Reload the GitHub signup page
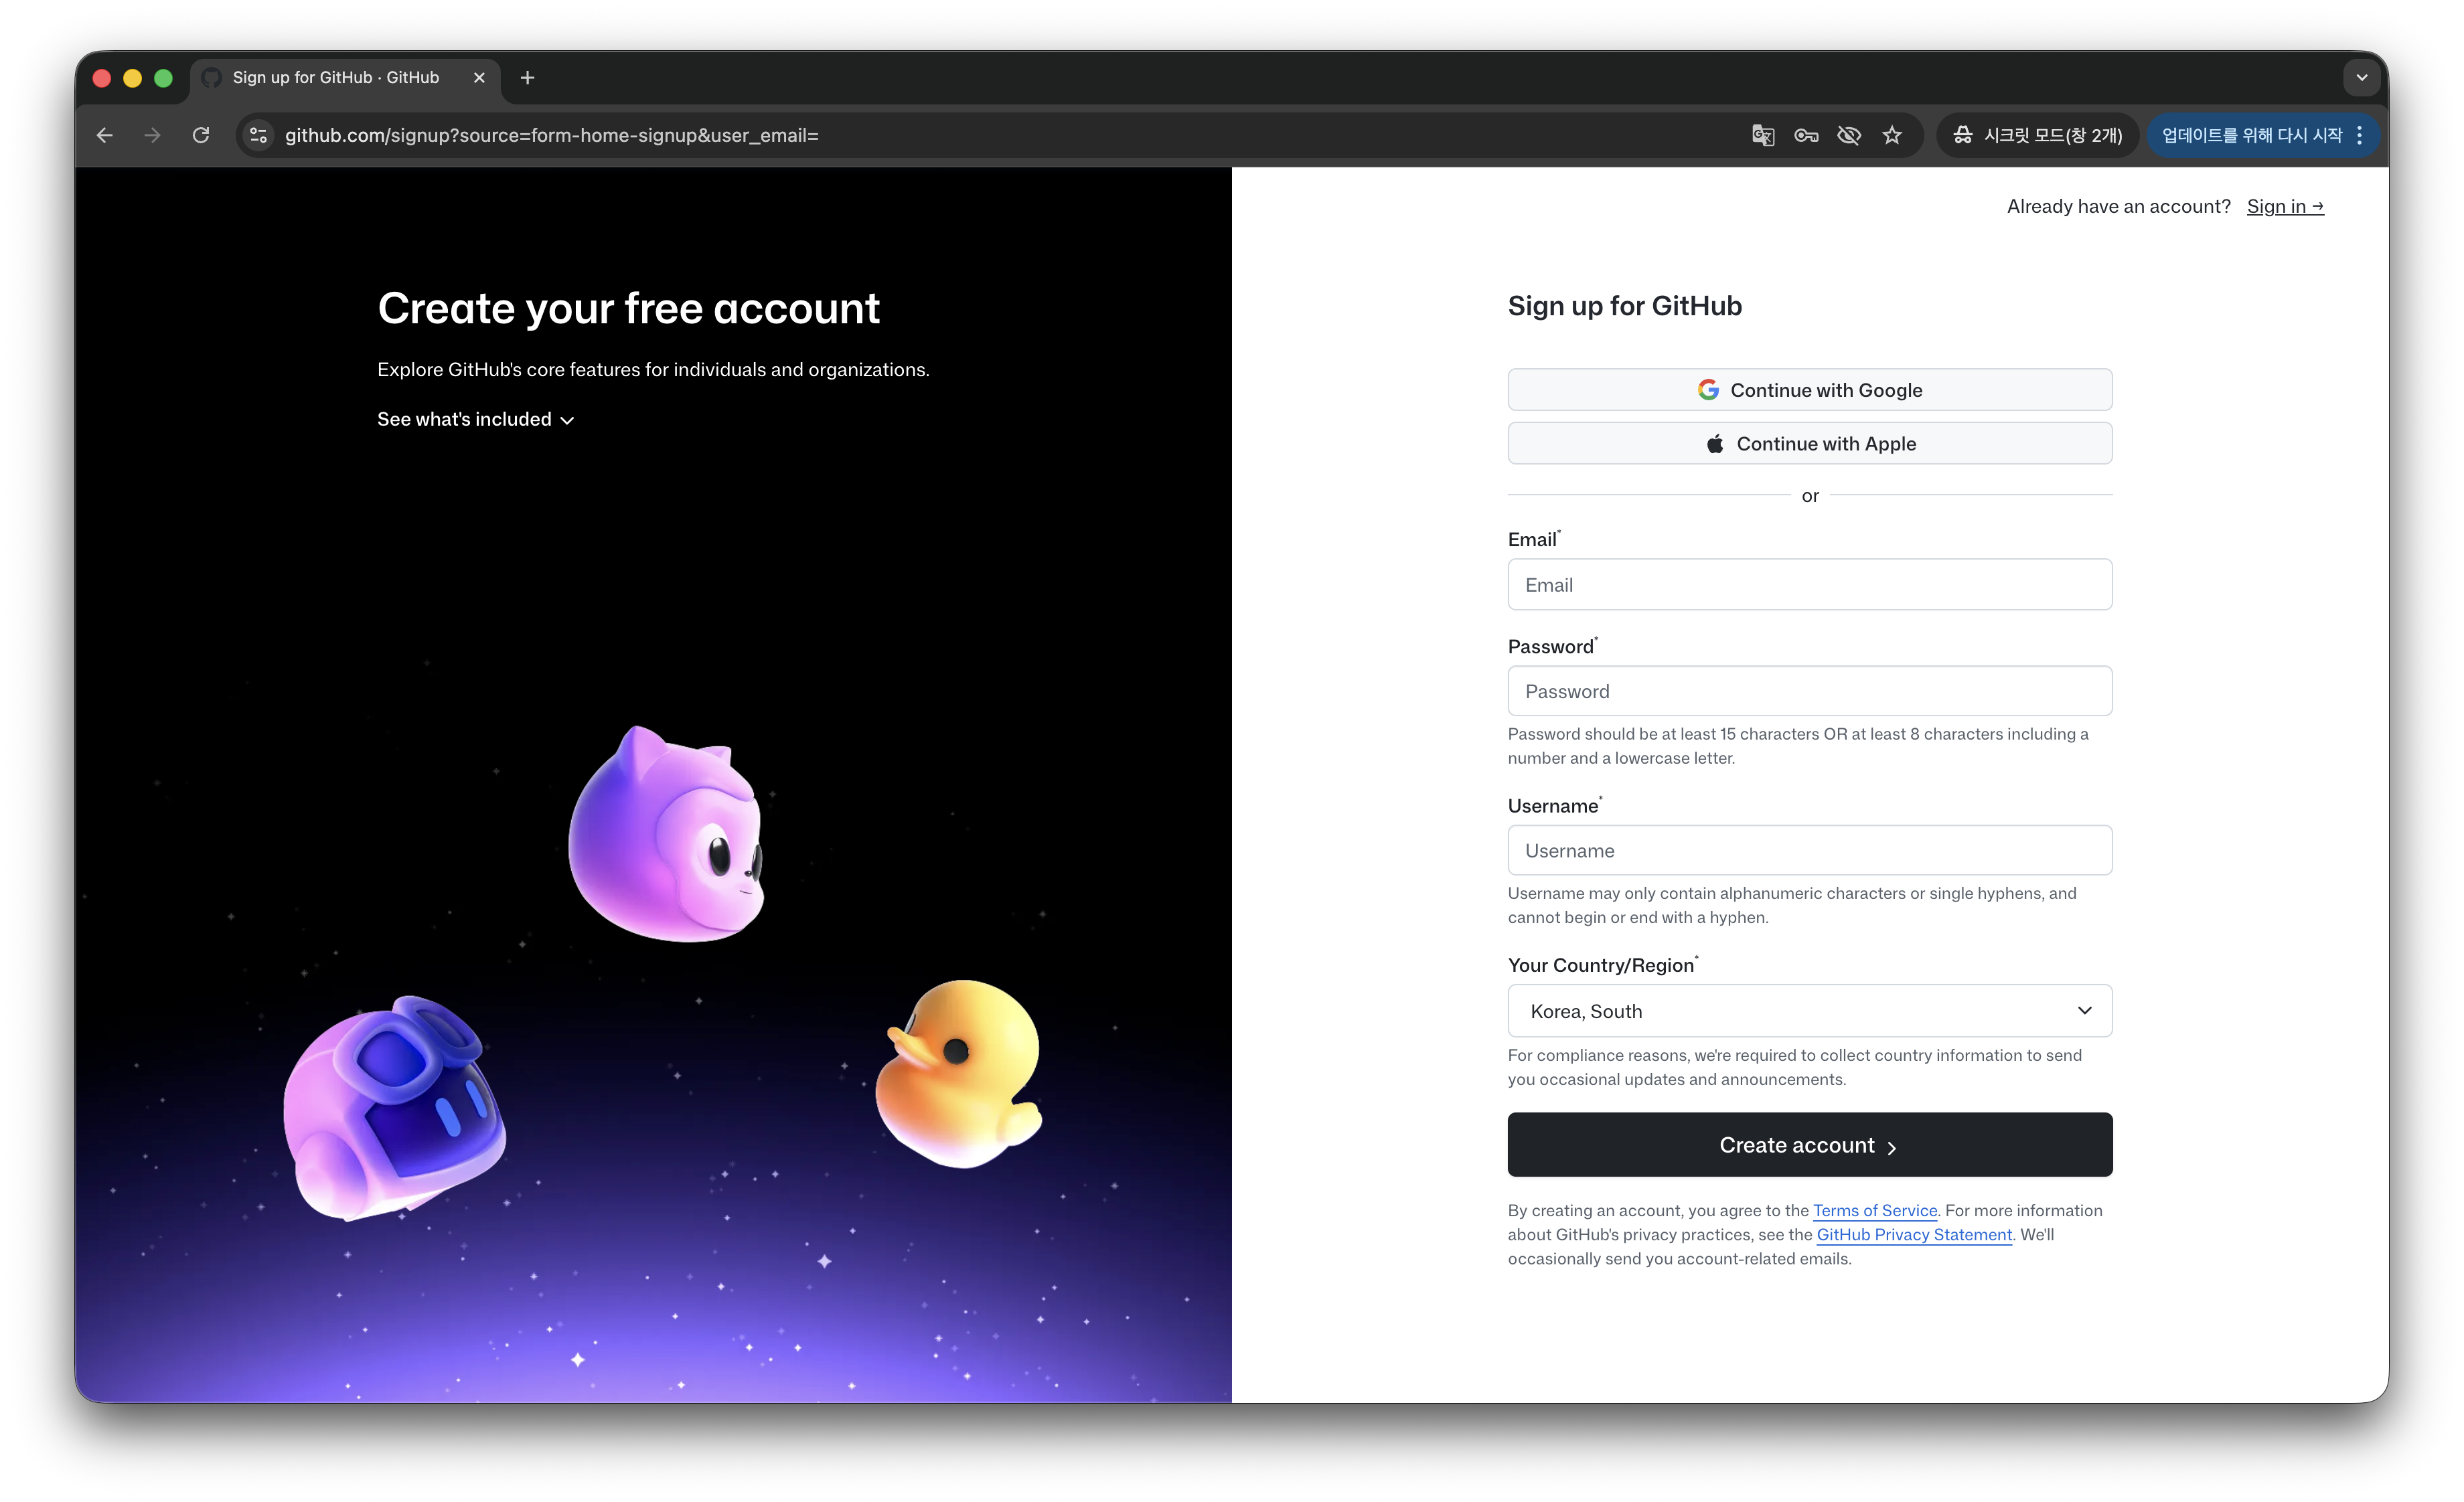Image resolution: width=2464 pixels, height=1502 pixels. point(201,135)
